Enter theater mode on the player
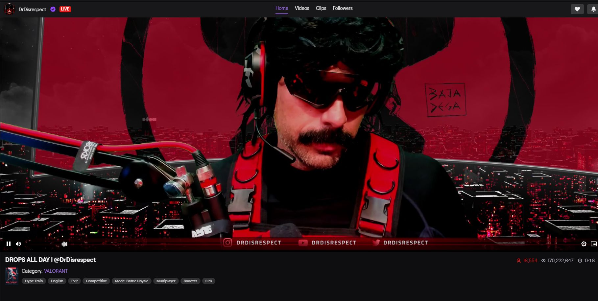Viewport: 598px width, 301px height. click(x=593, y=244)
